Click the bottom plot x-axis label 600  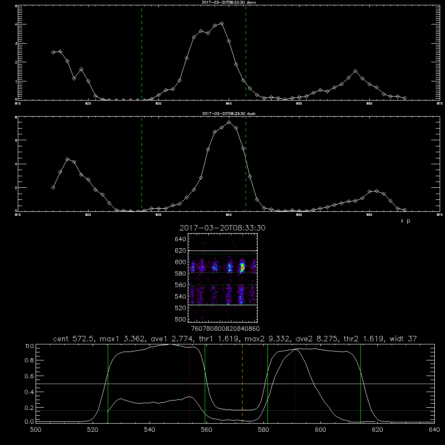pos(320,430)
